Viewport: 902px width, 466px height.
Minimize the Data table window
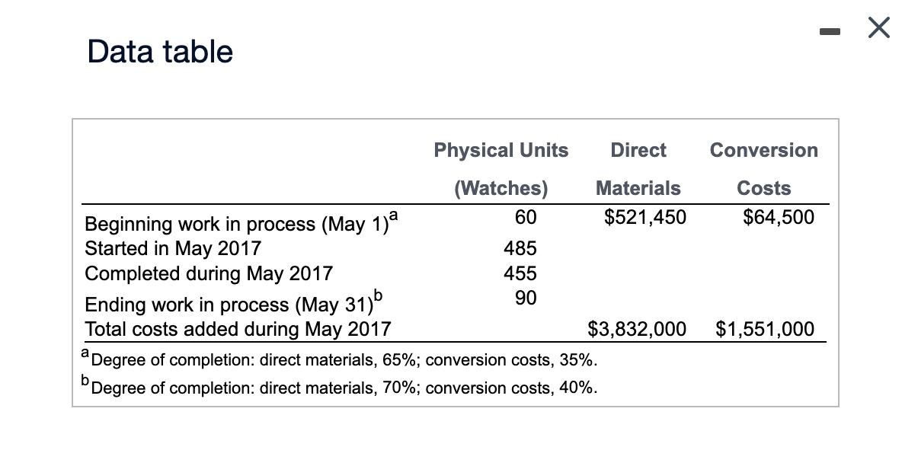830,30
